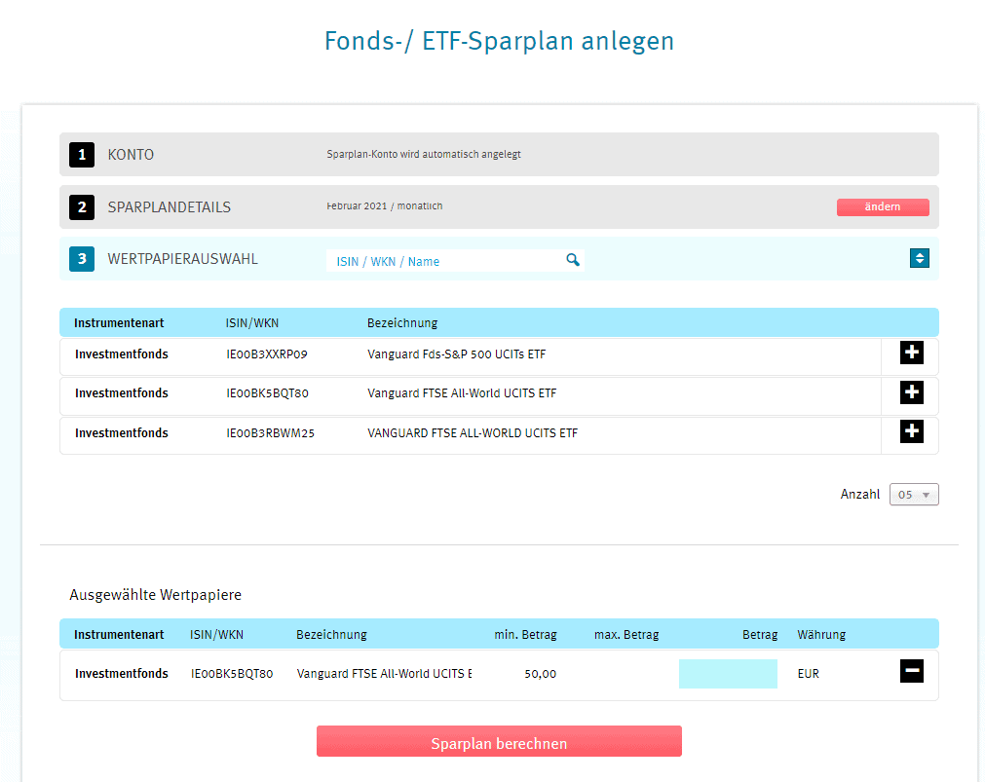
Task: Click the Bezeichnung header in results table
Action: click(x=402, y=323)
